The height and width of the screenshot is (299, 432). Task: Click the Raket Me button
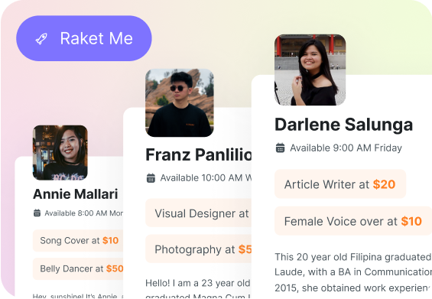click(x=84, y=38)
